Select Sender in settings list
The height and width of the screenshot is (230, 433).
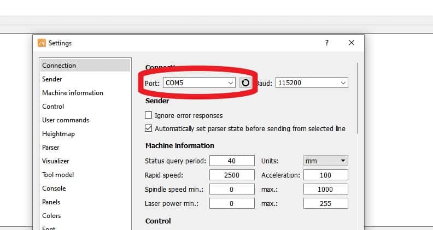click(85, 79)
